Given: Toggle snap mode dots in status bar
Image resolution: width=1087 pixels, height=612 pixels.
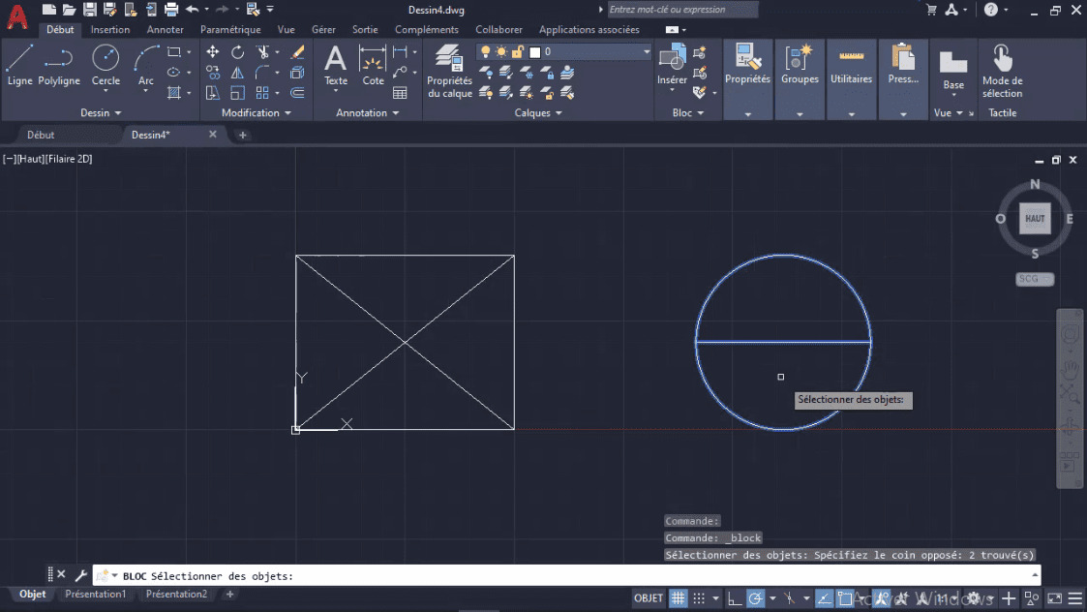Looking at the screenshot, I should [x=699, y=598].
